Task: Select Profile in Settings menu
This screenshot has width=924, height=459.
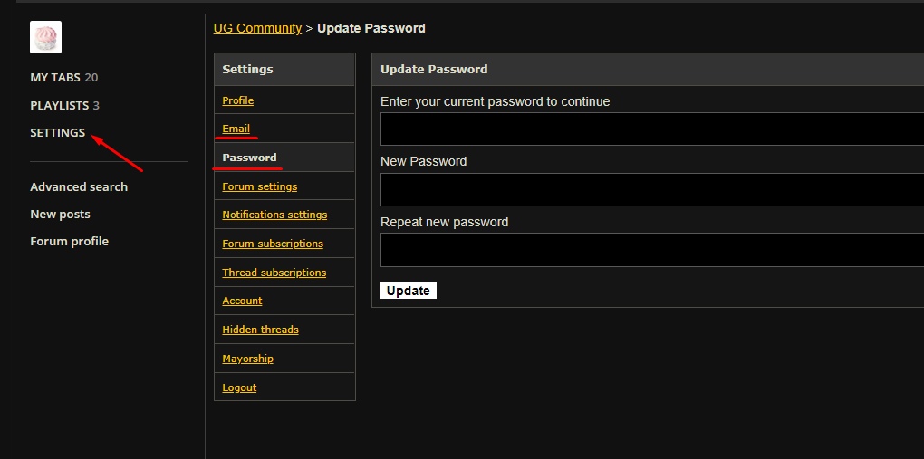Action: [x=238, y=100]
